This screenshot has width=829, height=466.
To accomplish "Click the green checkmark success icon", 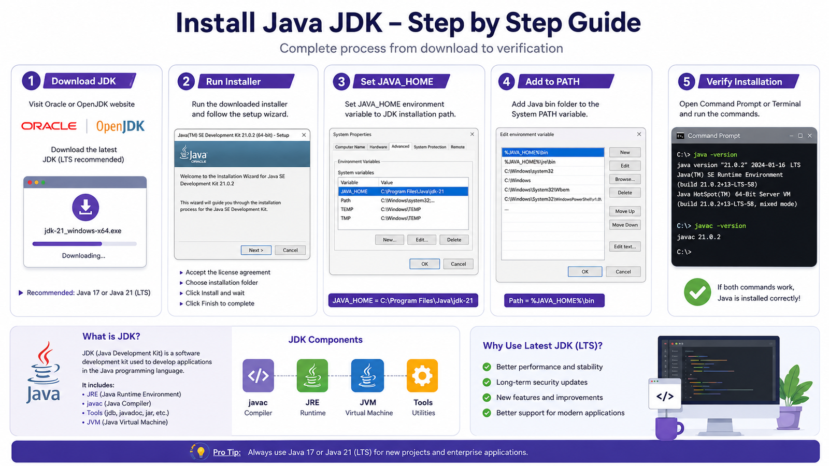I will point(697,292).
